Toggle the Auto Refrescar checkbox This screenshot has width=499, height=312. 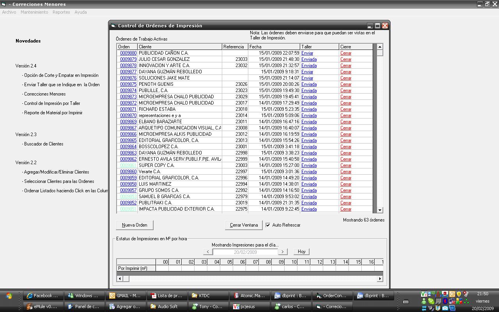tap(268, 225)
